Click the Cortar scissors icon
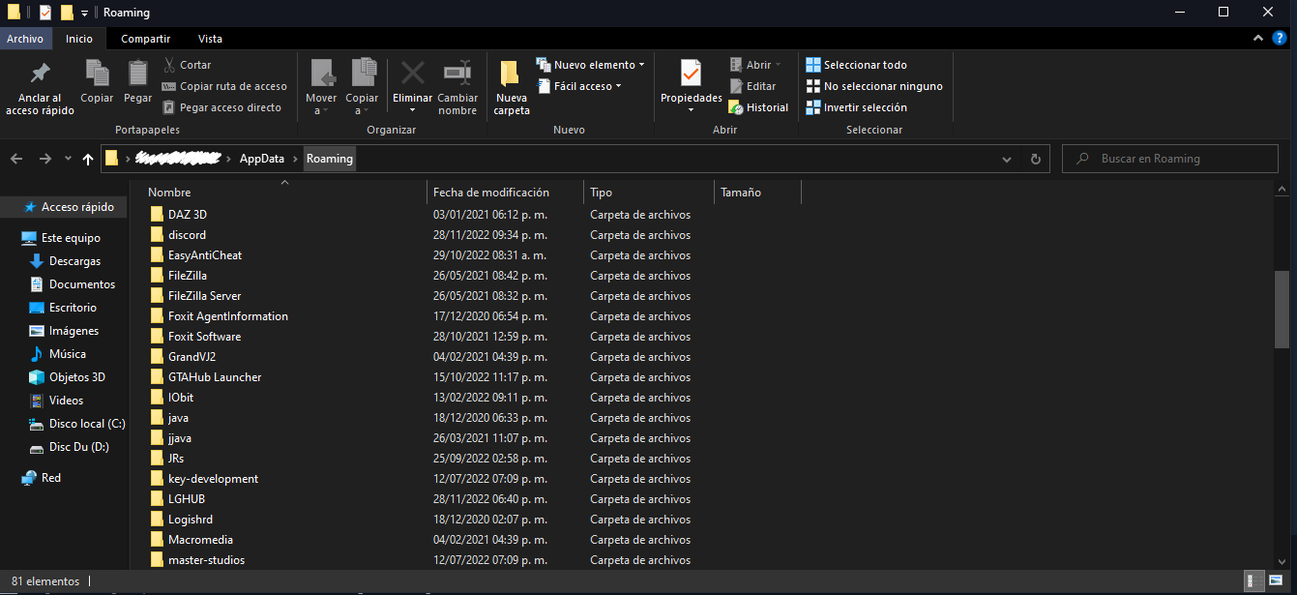Image resolution: width=1297 pixels, height=595 pixels. pos(169,65)
